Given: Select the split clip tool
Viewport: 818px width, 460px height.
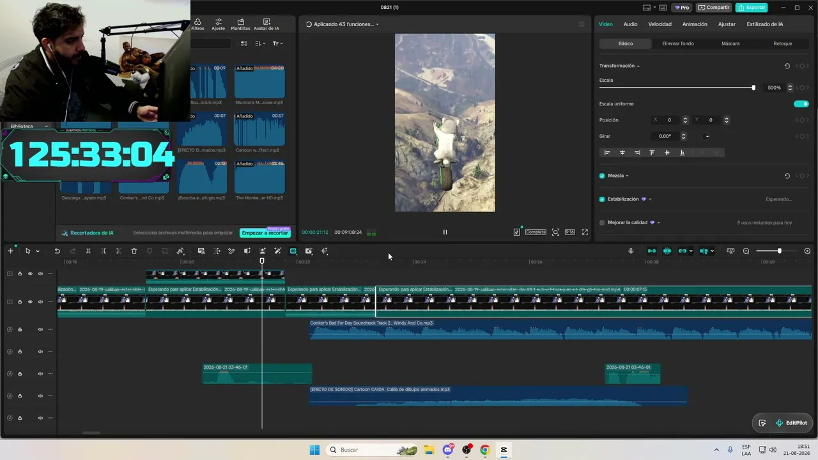Looking at the screenshot, I should (x=88, y=251).
